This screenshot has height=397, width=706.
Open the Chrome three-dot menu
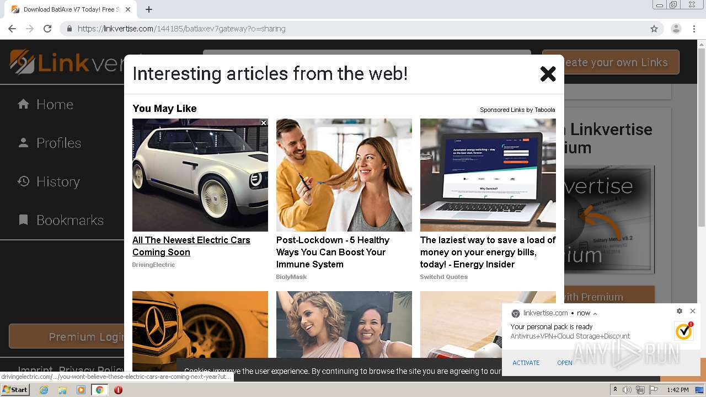694,29
